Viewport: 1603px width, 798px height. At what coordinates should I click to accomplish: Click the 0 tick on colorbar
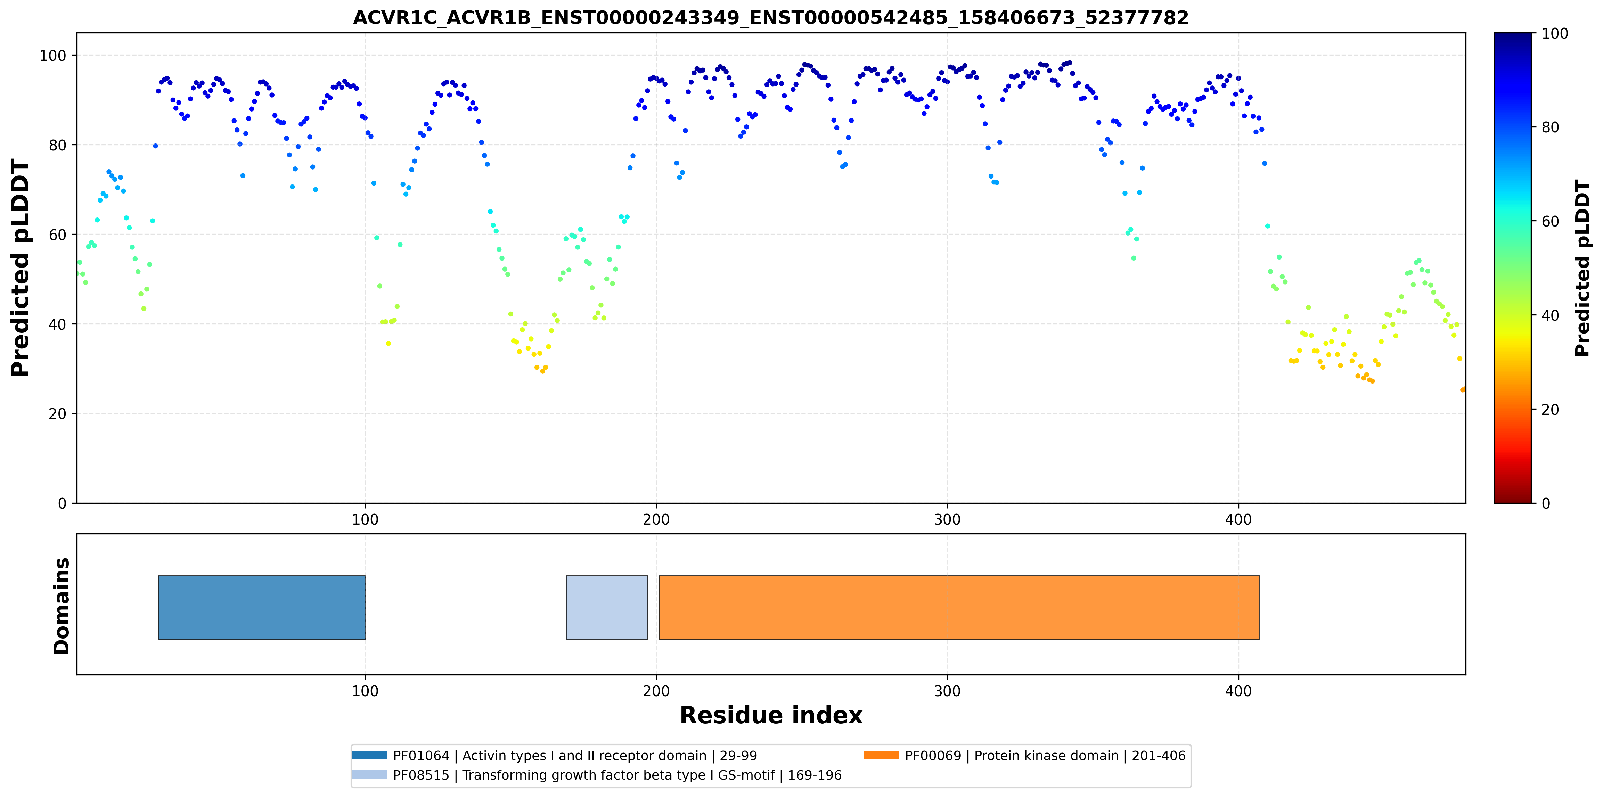click(x=1546, y=504)
